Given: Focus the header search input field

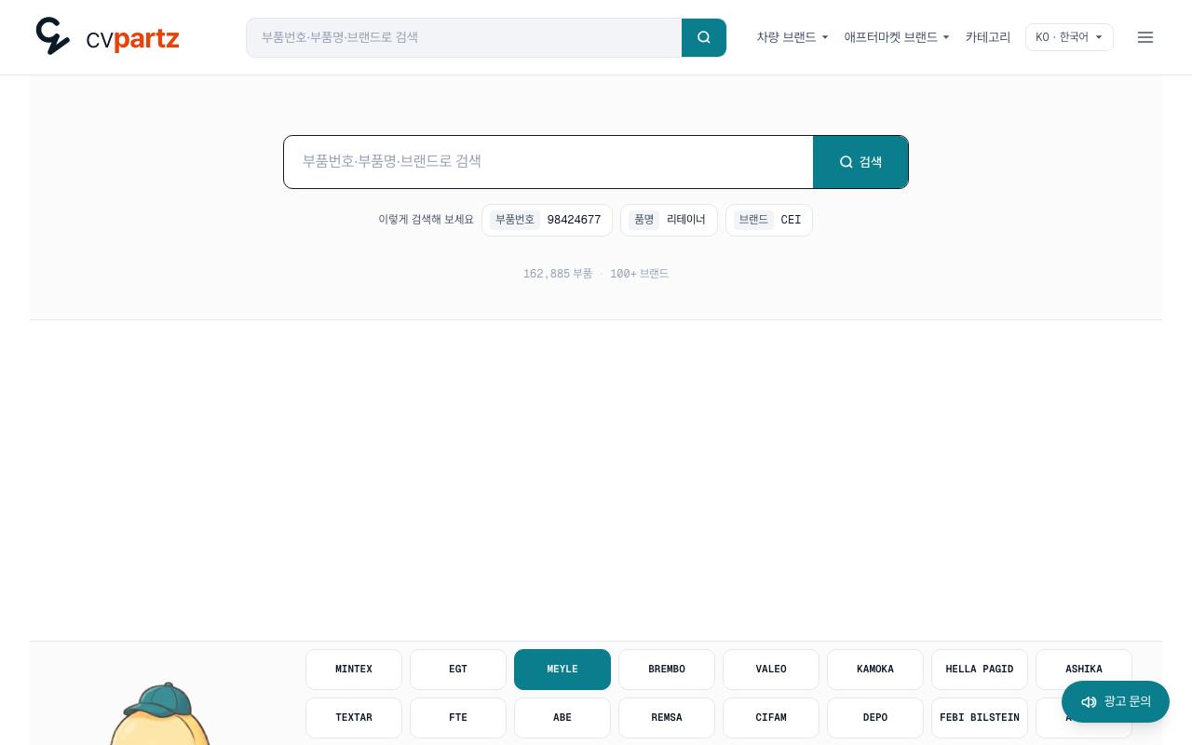Looking at the screenshot, I should pos(464,37).
